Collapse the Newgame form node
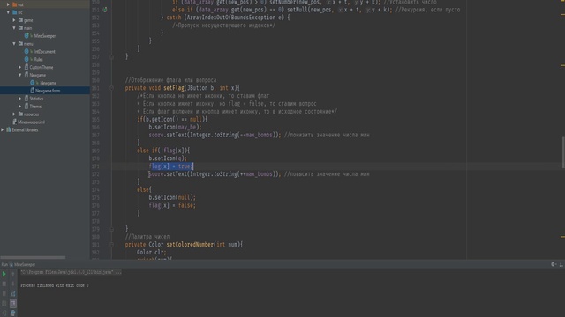Viewport: 565px width, 317px height. pos(19,75)
